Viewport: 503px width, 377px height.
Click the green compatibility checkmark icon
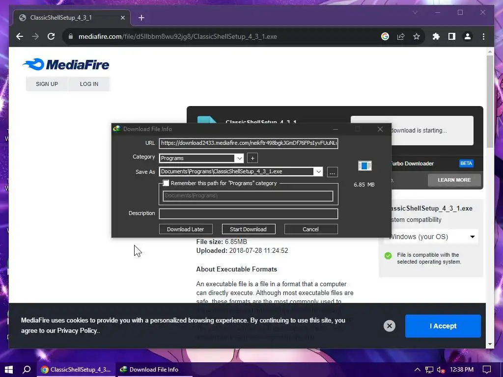(x=388, y=256)
